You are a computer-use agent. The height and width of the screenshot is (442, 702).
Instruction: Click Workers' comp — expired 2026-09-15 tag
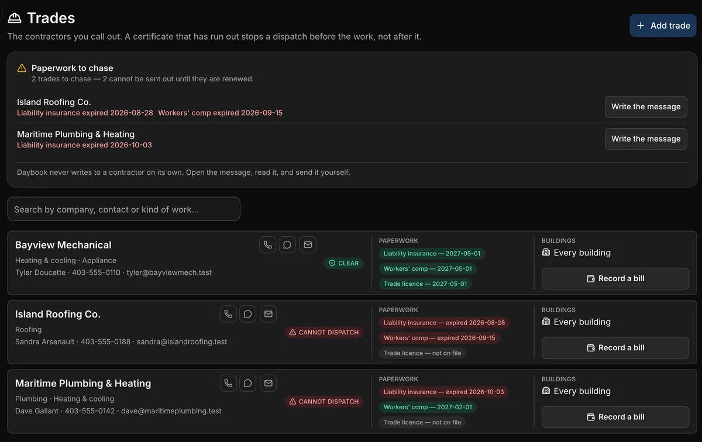[439, 338]
